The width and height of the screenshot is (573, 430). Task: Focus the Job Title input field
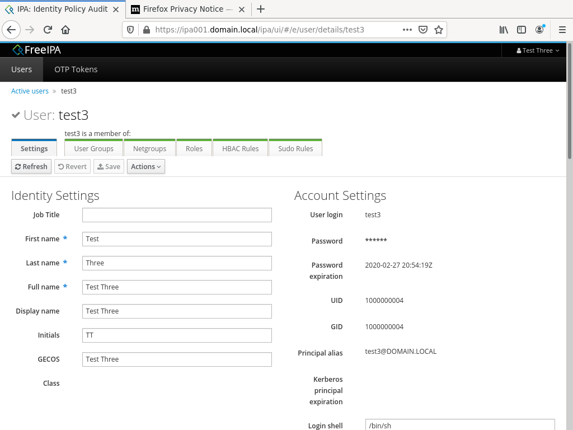(177, 215)
